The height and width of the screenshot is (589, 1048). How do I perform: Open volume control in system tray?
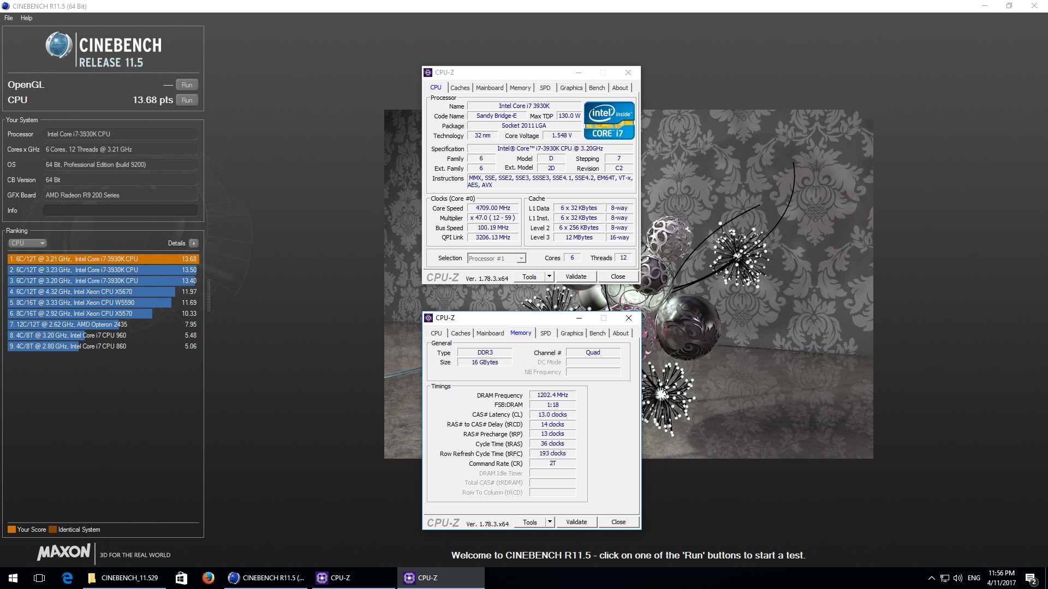[957, 578]
